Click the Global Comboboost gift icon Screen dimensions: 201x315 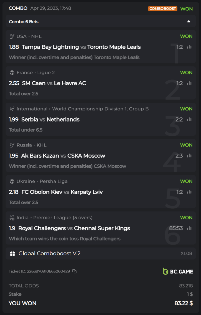point(12,253)
